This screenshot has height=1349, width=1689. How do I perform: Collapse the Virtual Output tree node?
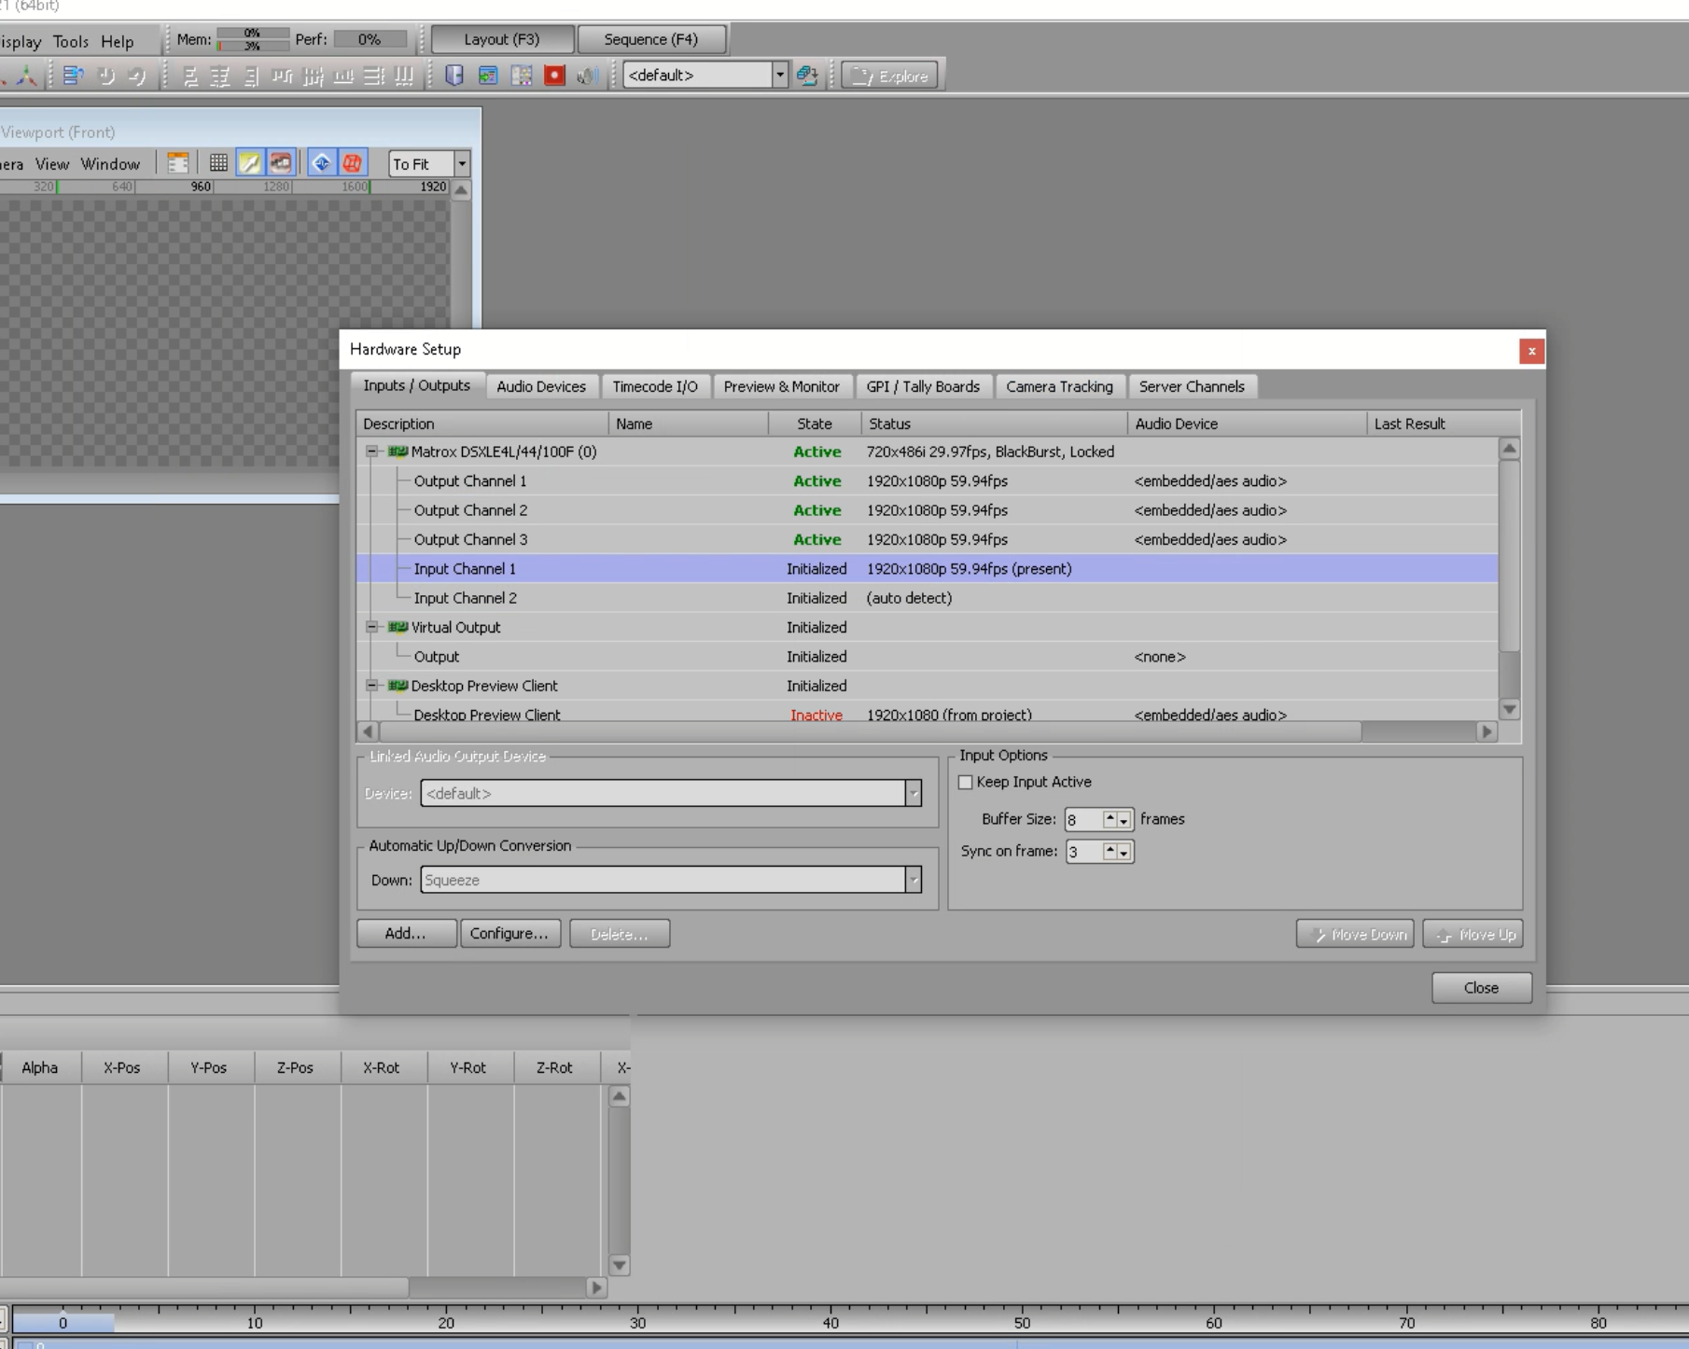coord(372,627)
